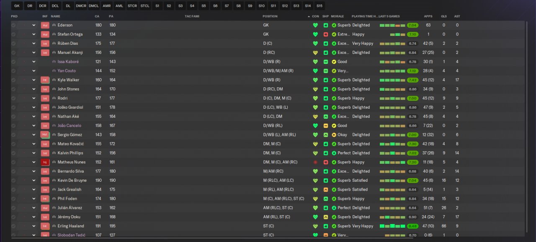Click Issa Kaboré's last 5 games form bars
Screen dimensions: 536x242
click(x=392, y=61)
